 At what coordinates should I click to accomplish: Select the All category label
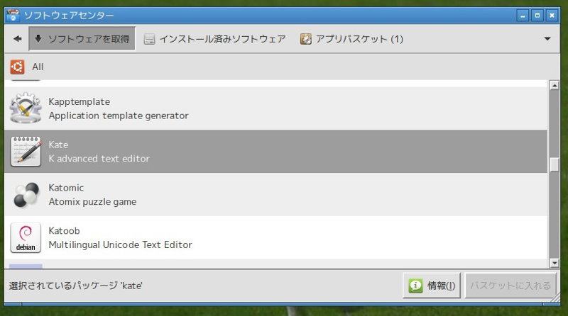point(38,67)
